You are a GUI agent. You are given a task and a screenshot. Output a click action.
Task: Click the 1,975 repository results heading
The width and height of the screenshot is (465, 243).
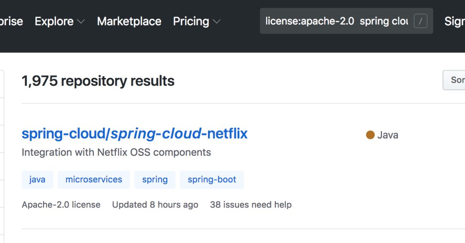tap(98, 81)
